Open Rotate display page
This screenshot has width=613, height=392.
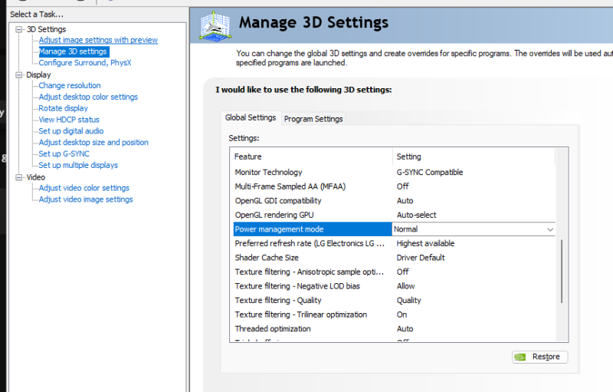click(x=64, y=108)
